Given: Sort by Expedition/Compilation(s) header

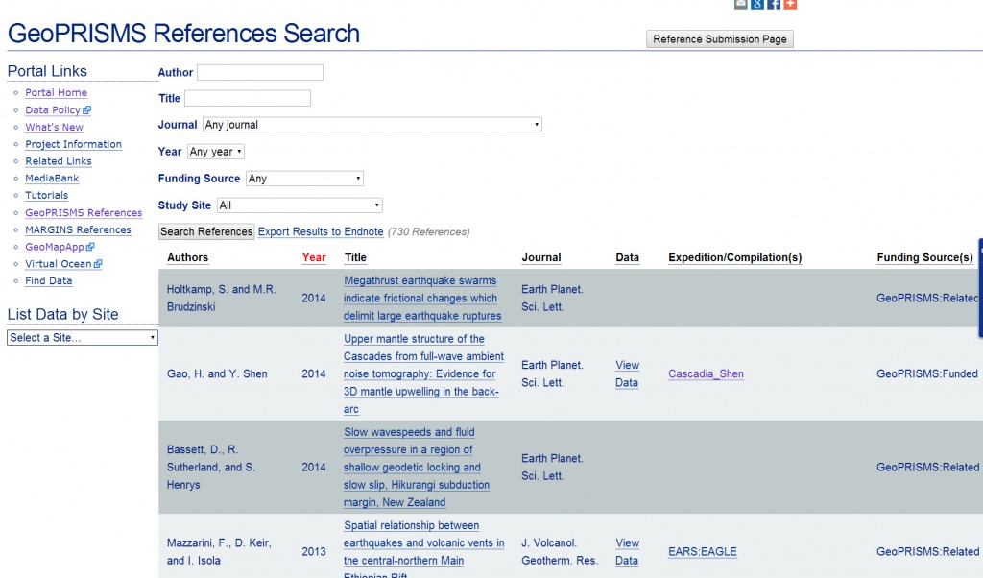Looking at the screenshot, I should tap(734, 257).
